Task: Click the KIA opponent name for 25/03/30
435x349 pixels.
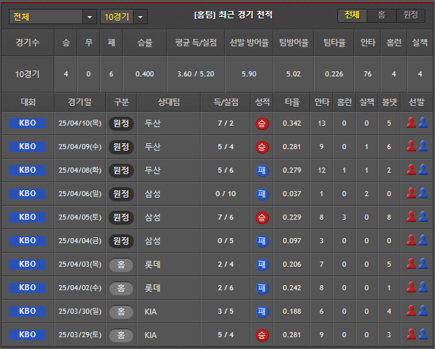Action: point(151,312)
